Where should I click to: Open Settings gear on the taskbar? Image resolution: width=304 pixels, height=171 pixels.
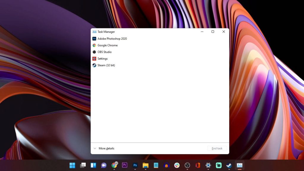pos(208,165)
